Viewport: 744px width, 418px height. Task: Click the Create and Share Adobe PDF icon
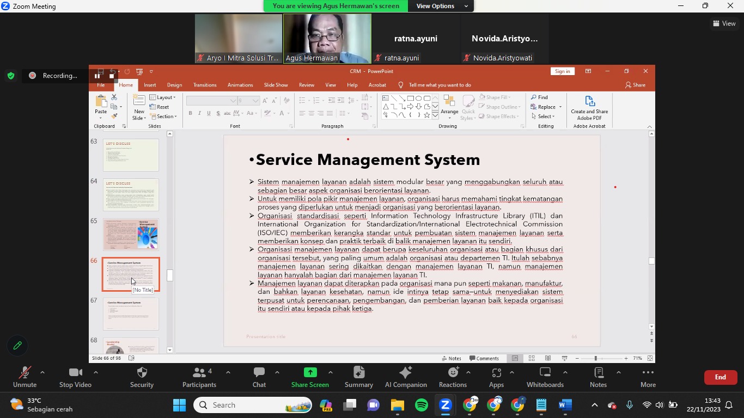pos(589,101)
